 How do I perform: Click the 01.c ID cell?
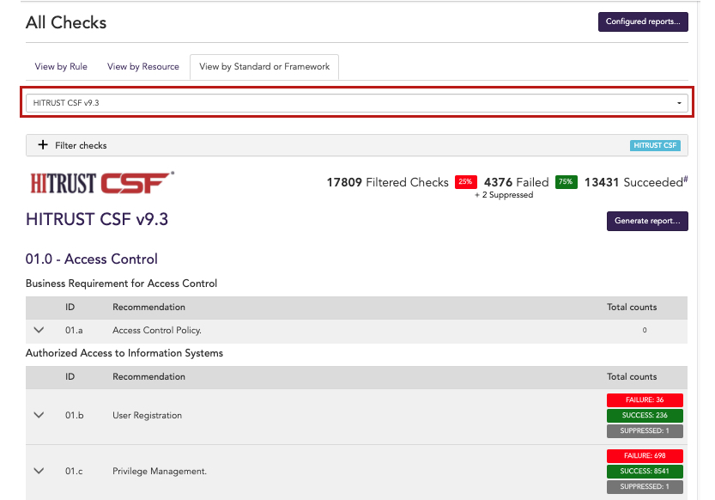click(x=74, y=472)
